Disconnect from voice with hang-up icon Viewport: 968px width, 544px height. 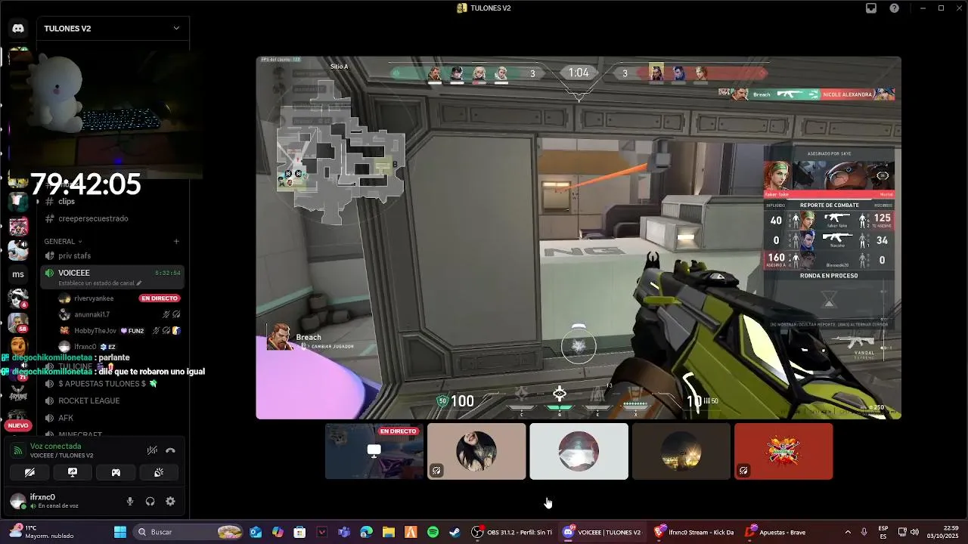click(170, 450)
